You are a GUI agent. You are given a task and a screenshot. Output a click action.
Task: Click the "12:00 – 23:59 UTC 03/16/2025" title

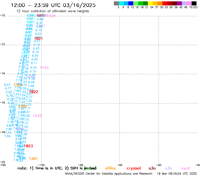pyautogui.click(x=53, y=5)
